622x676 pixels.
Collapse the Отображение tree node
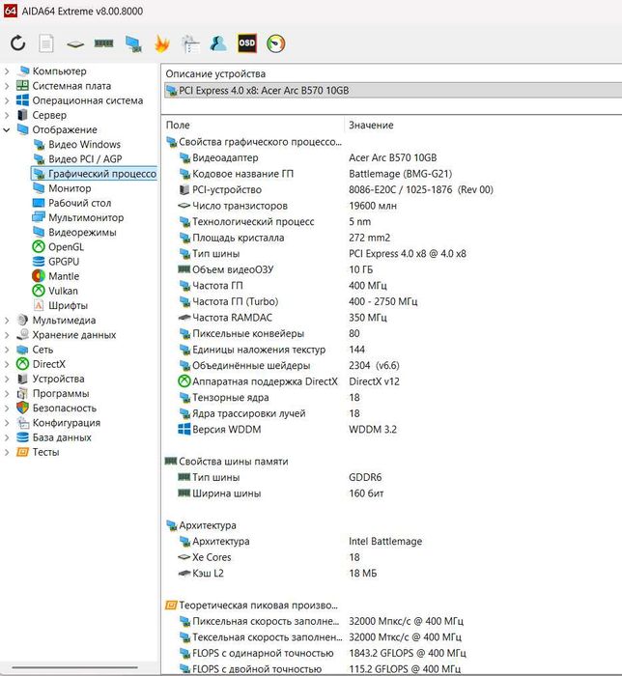(7, 129)
